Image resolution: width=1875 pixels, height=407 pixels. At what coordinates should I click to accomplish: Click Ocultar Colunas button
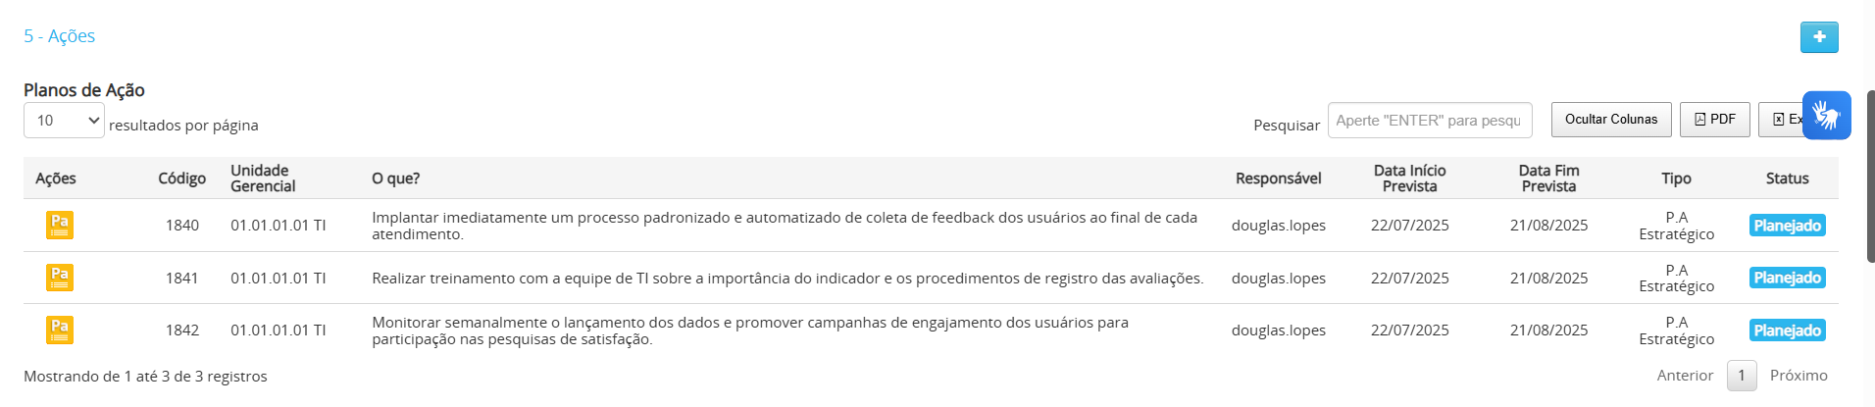pos(1611,120)
